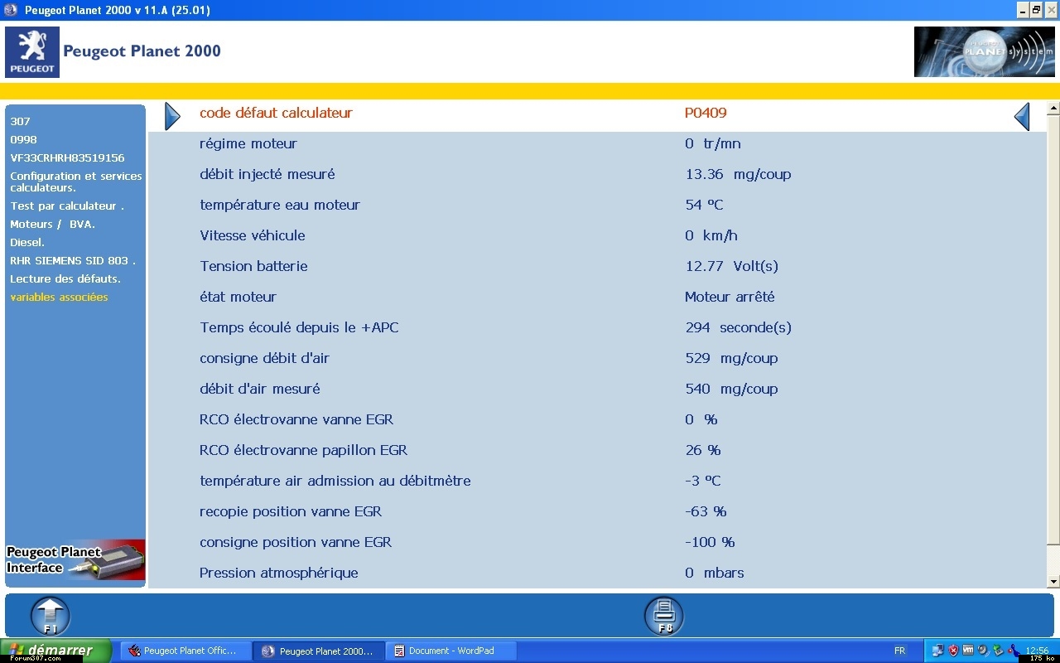This screenshot has height=663, width=1060.
Task: Select variables associées in the sidebar
Action: [59, 297]
